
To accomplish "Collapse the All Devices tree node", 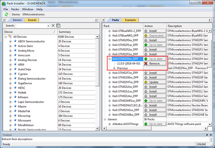I will [x=6, y=37].
